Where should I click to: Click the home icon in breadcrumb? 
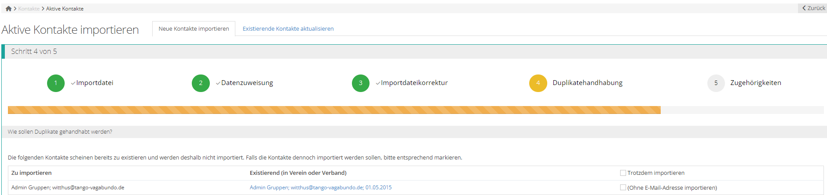(x=8, y=8)
